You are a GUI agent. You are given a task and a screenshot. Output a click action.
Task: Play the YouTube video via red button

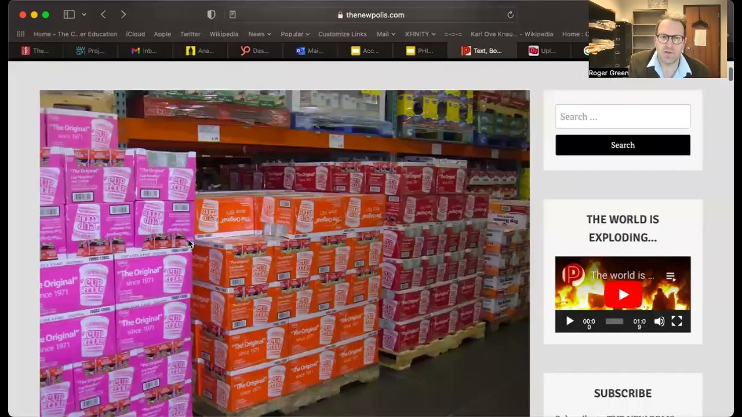(x=623, y=295)
